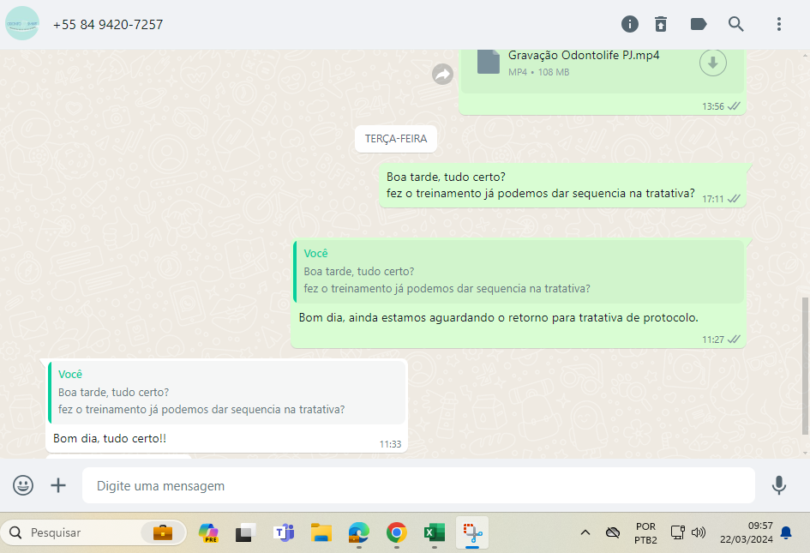
Task: Record a voice message with the microphone
Action: [778, 485]
